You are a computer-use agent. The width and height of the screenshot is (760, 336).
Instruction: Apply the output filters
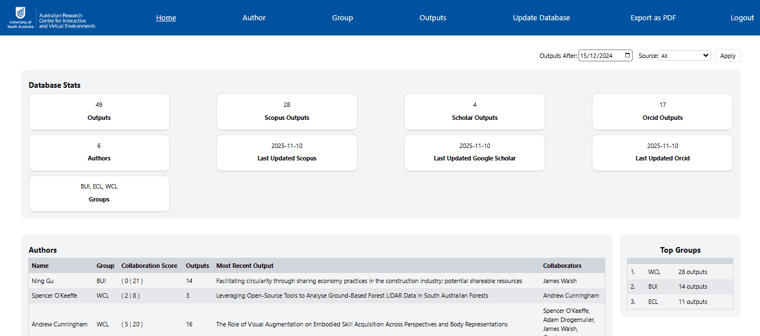click(x=727, y=55)
